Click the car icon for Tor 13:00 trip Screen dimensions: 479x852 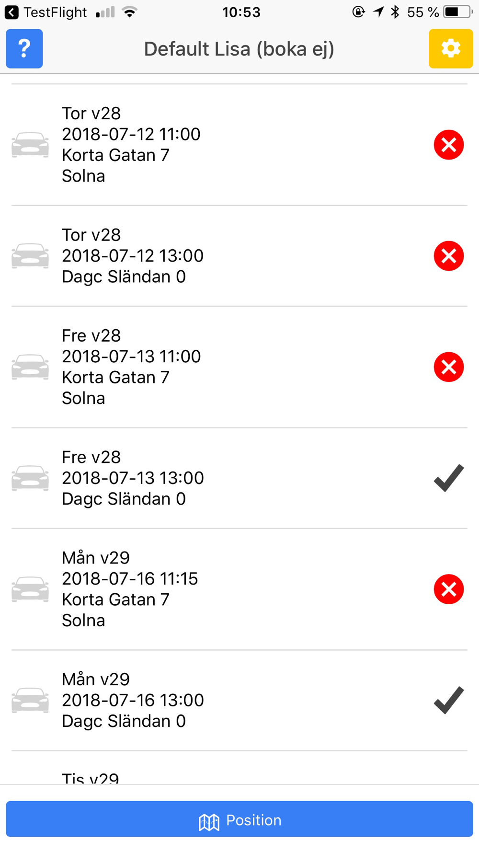(x=30, y=256)
